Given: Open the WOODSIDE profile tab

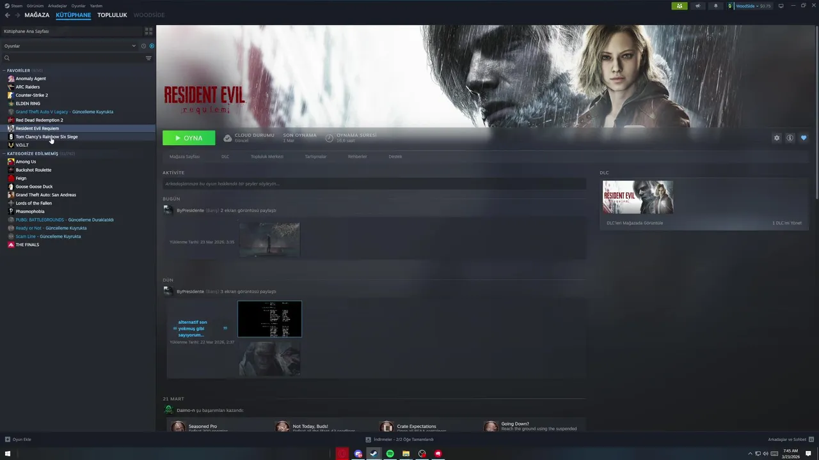Looking at the screenshot, I should (149, 15).
